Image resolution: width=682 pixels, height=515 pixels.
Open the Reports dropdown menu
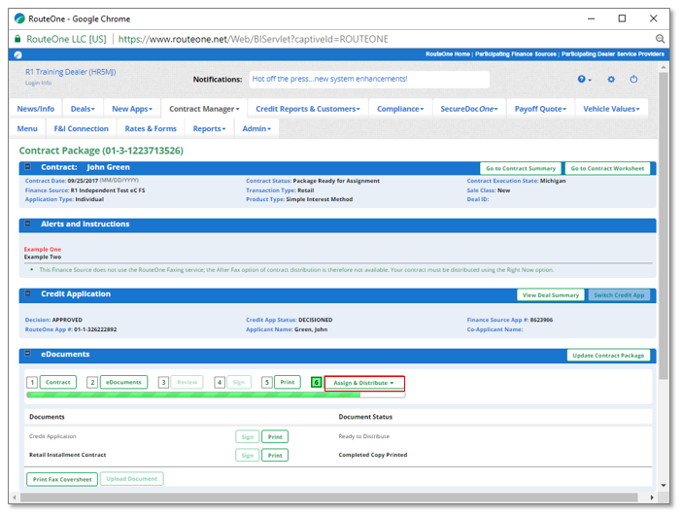pyautogui.click(x=209, y=128)
